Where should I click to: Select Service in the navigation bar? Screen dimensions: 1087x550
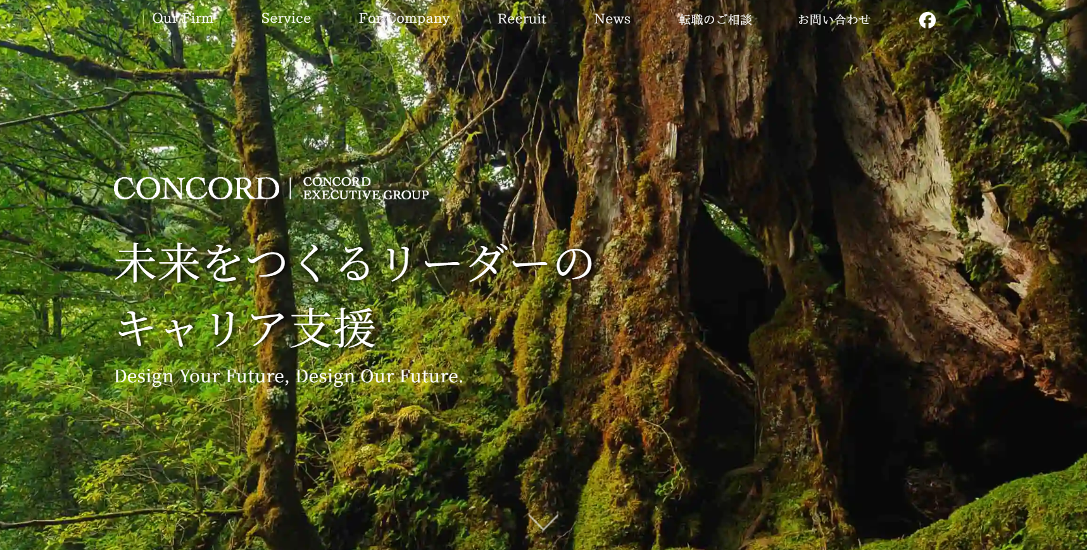(x=286, y=19)
